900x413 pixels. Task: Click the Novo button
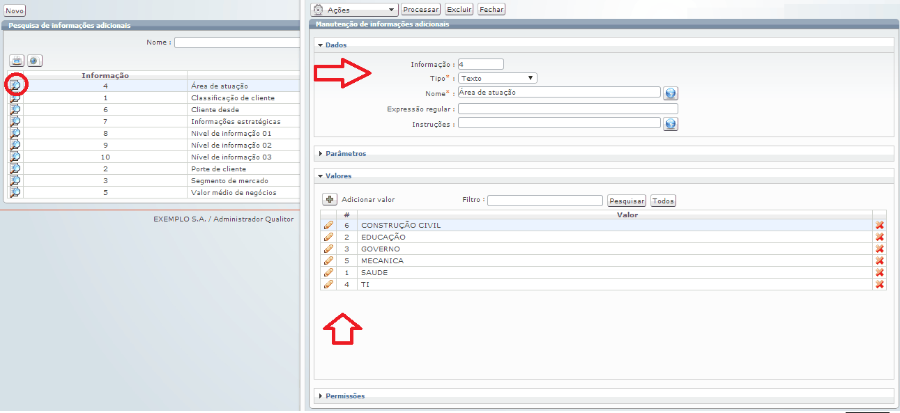15,10
